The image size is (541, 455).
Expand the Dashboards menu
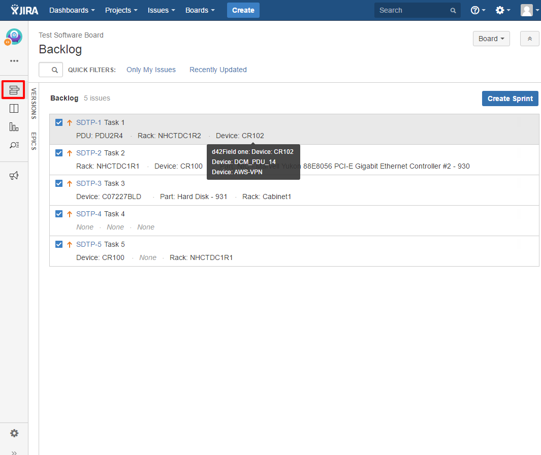(x=72, y=10)
